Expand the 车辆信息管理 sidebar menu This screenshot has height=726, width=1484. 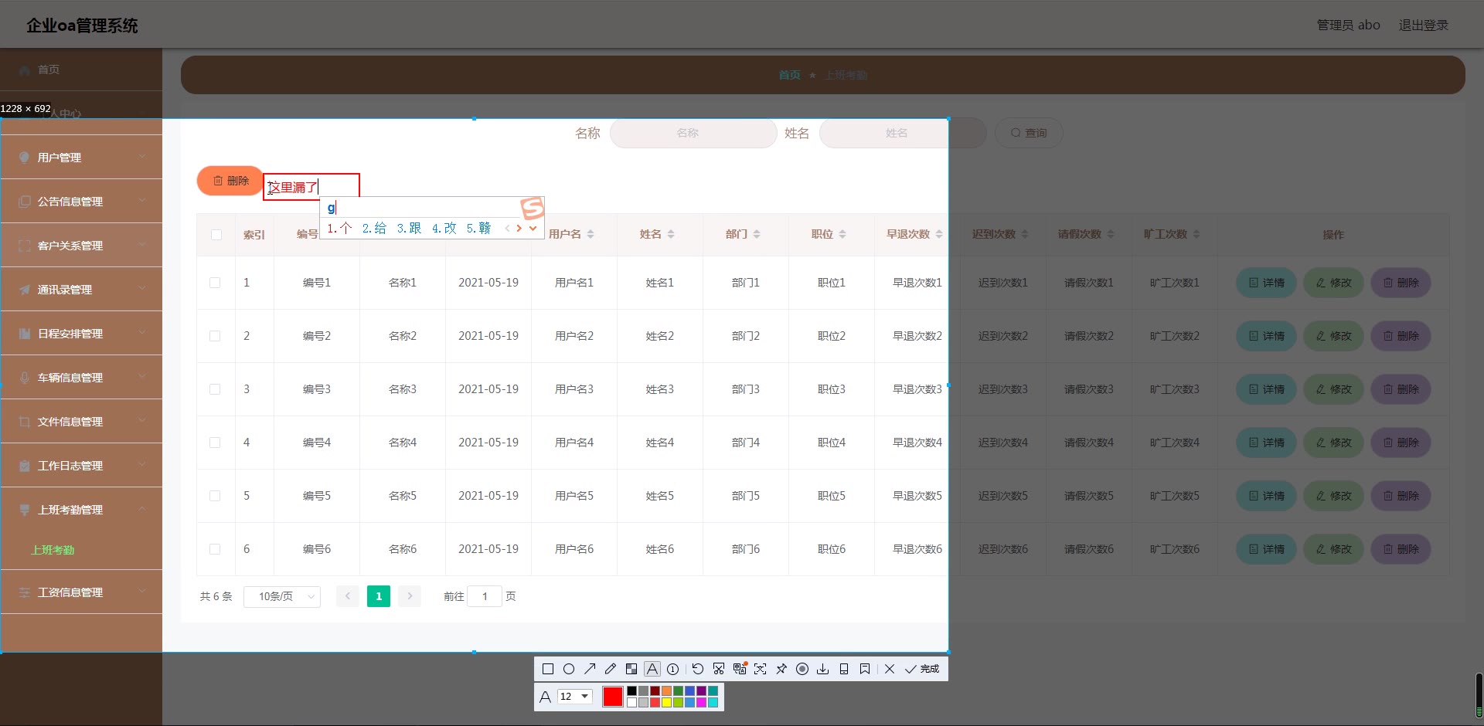[x=81, y=378]
